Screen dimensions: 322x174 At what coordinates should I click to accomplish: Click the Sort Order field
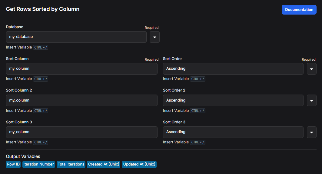[x=233, y=69]
